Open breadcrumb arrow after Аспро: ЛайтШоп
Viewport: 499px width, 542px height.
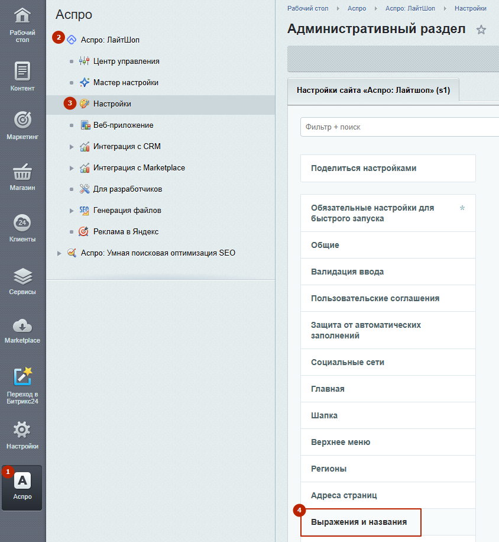(x=445, y=8)
